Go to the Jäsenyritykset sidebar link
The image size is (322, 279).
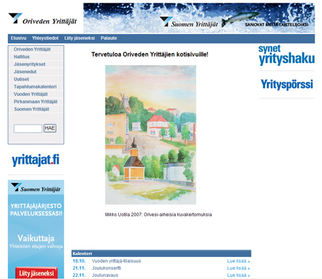[x=30, y=64]
